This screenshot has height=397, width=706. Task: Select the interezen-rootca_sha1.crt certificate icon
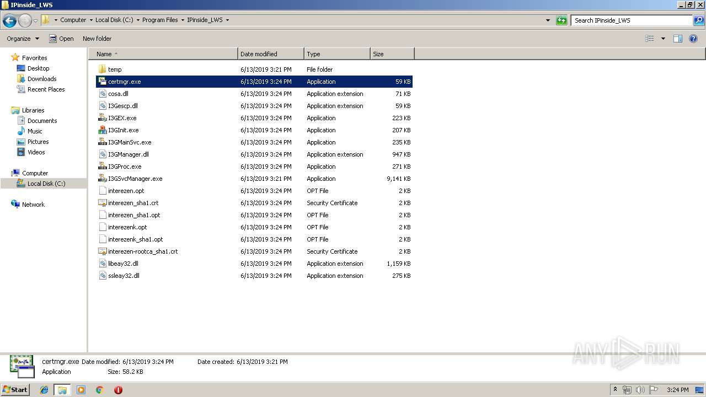(x=102, y=251)
